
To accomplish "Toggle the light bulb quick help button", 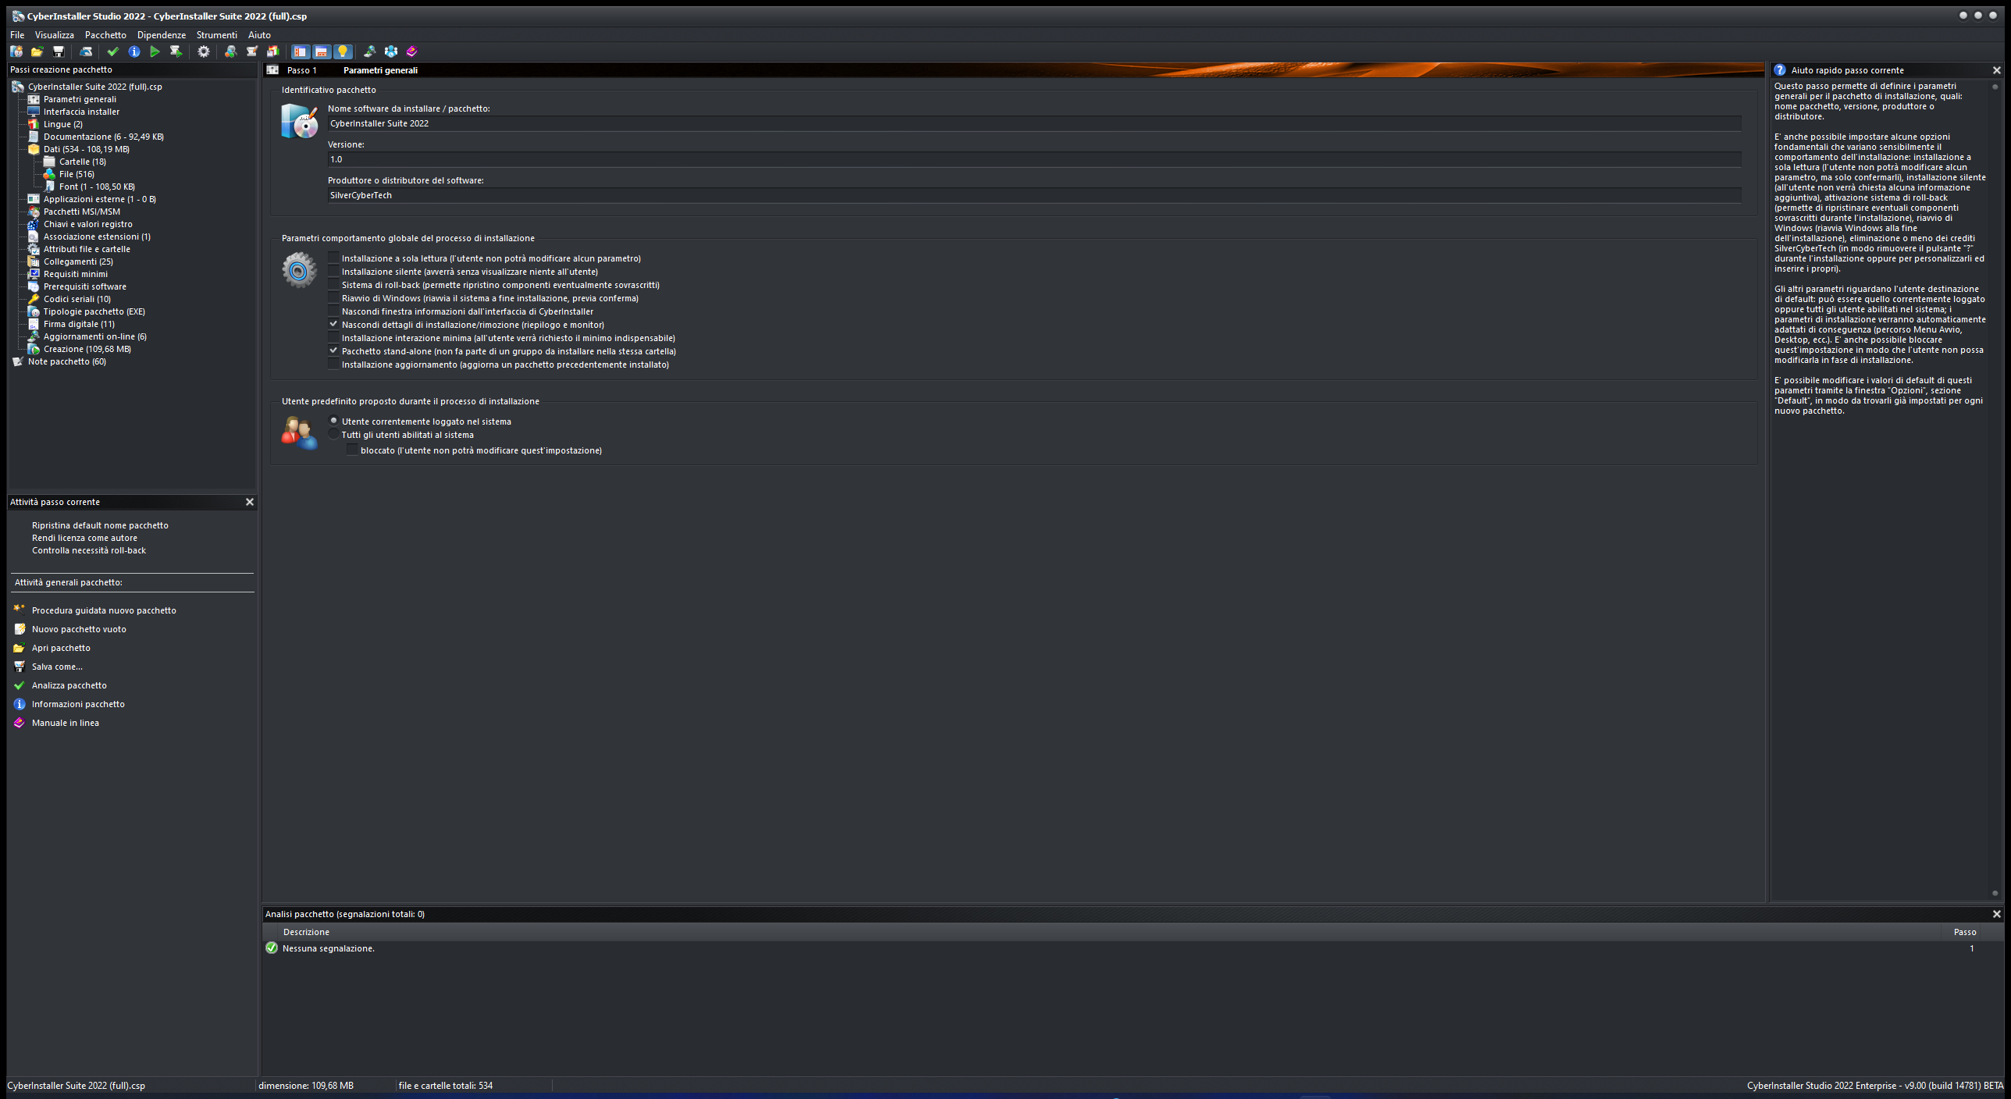I will (x=342, y=52).
